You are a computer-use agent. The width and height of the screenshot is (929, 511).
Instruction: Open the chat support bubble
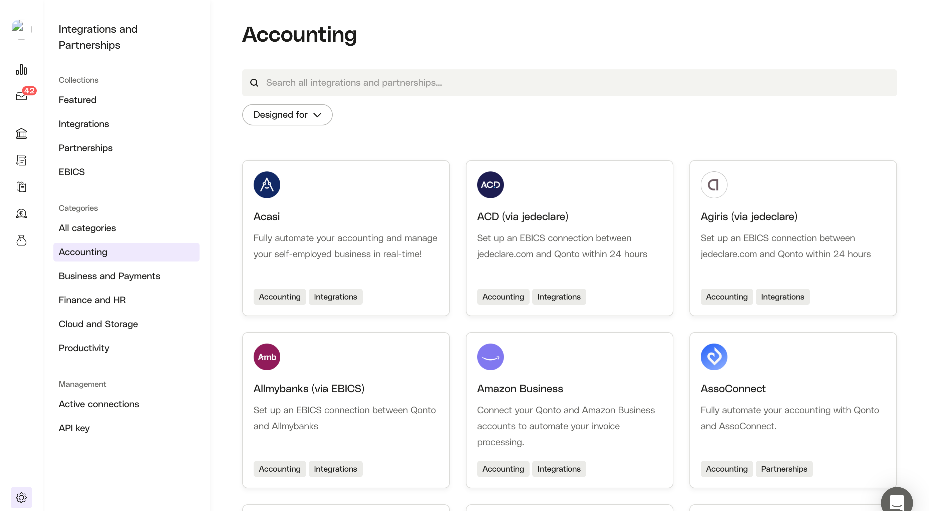click(x=896, y=501)
